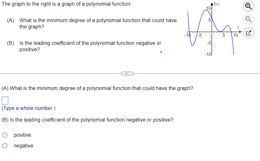
Task: Select the positive radio button
Action: point(5,135)
